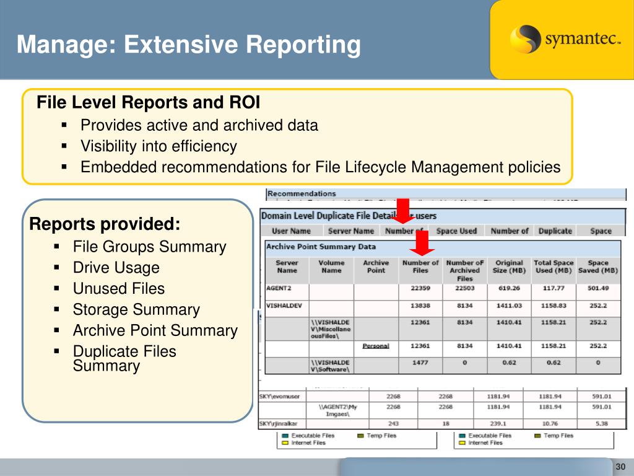Click the 117.77 total space used value
This screenshot has width=634, height=476.
[x=554, y=288]
